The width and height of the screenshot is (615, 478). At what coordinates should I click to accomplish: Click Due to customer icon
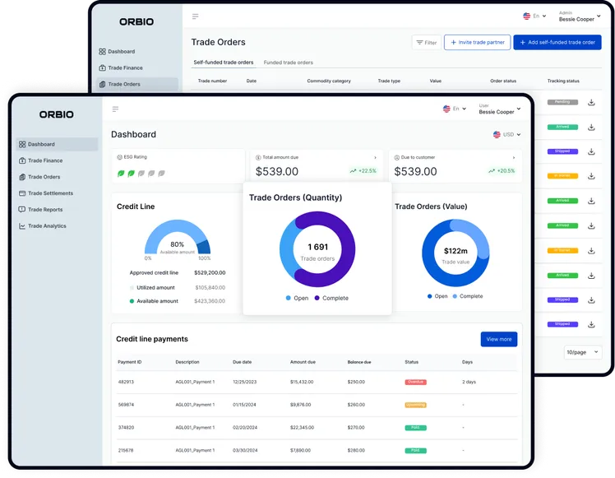tap(396, 157)
